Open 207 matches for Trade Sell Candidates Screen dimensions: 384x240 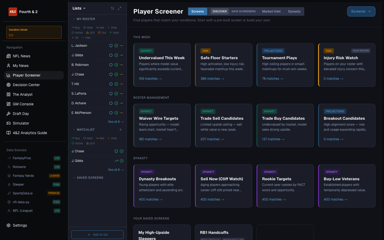tap(212, 139)
